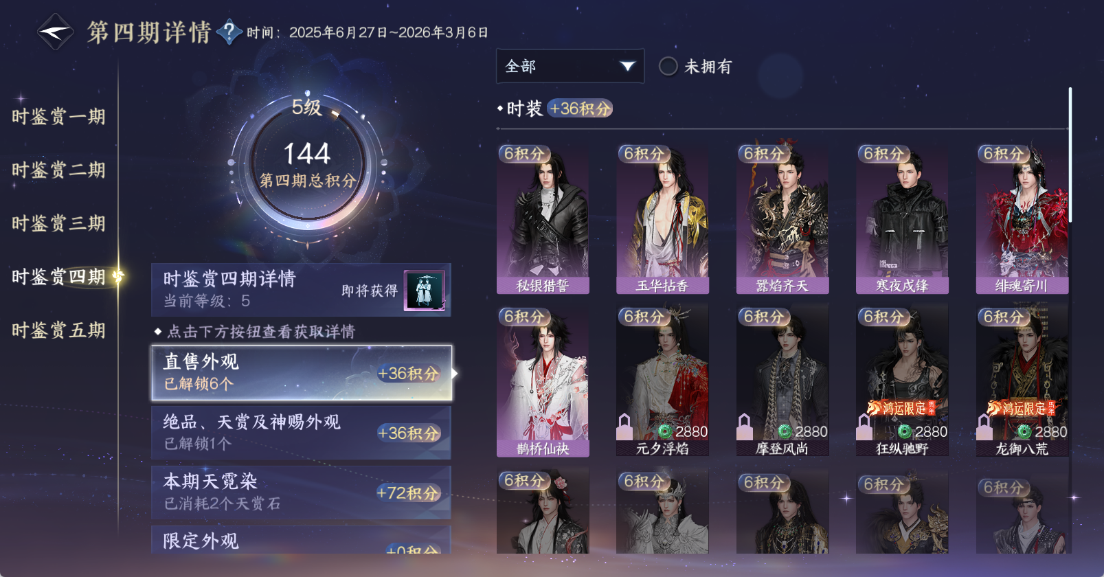Image resolution: width=1104 pixels, height=577 pixels.
Task: Select the 绯魂寄川 costume thumbnail
Action: [x=1022, y=218]
